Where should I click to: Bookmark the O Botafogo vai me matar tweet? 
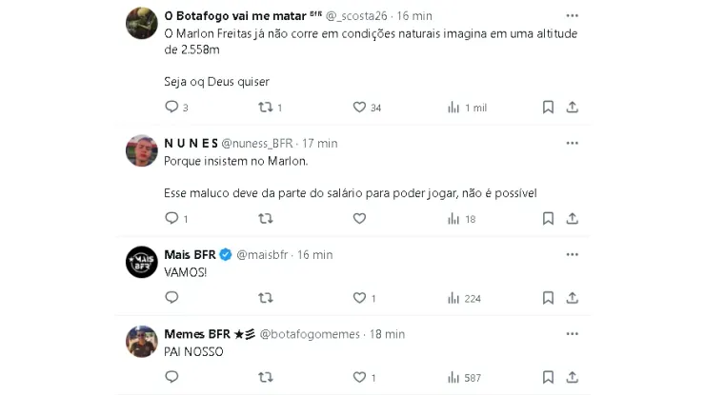[548, 108]
